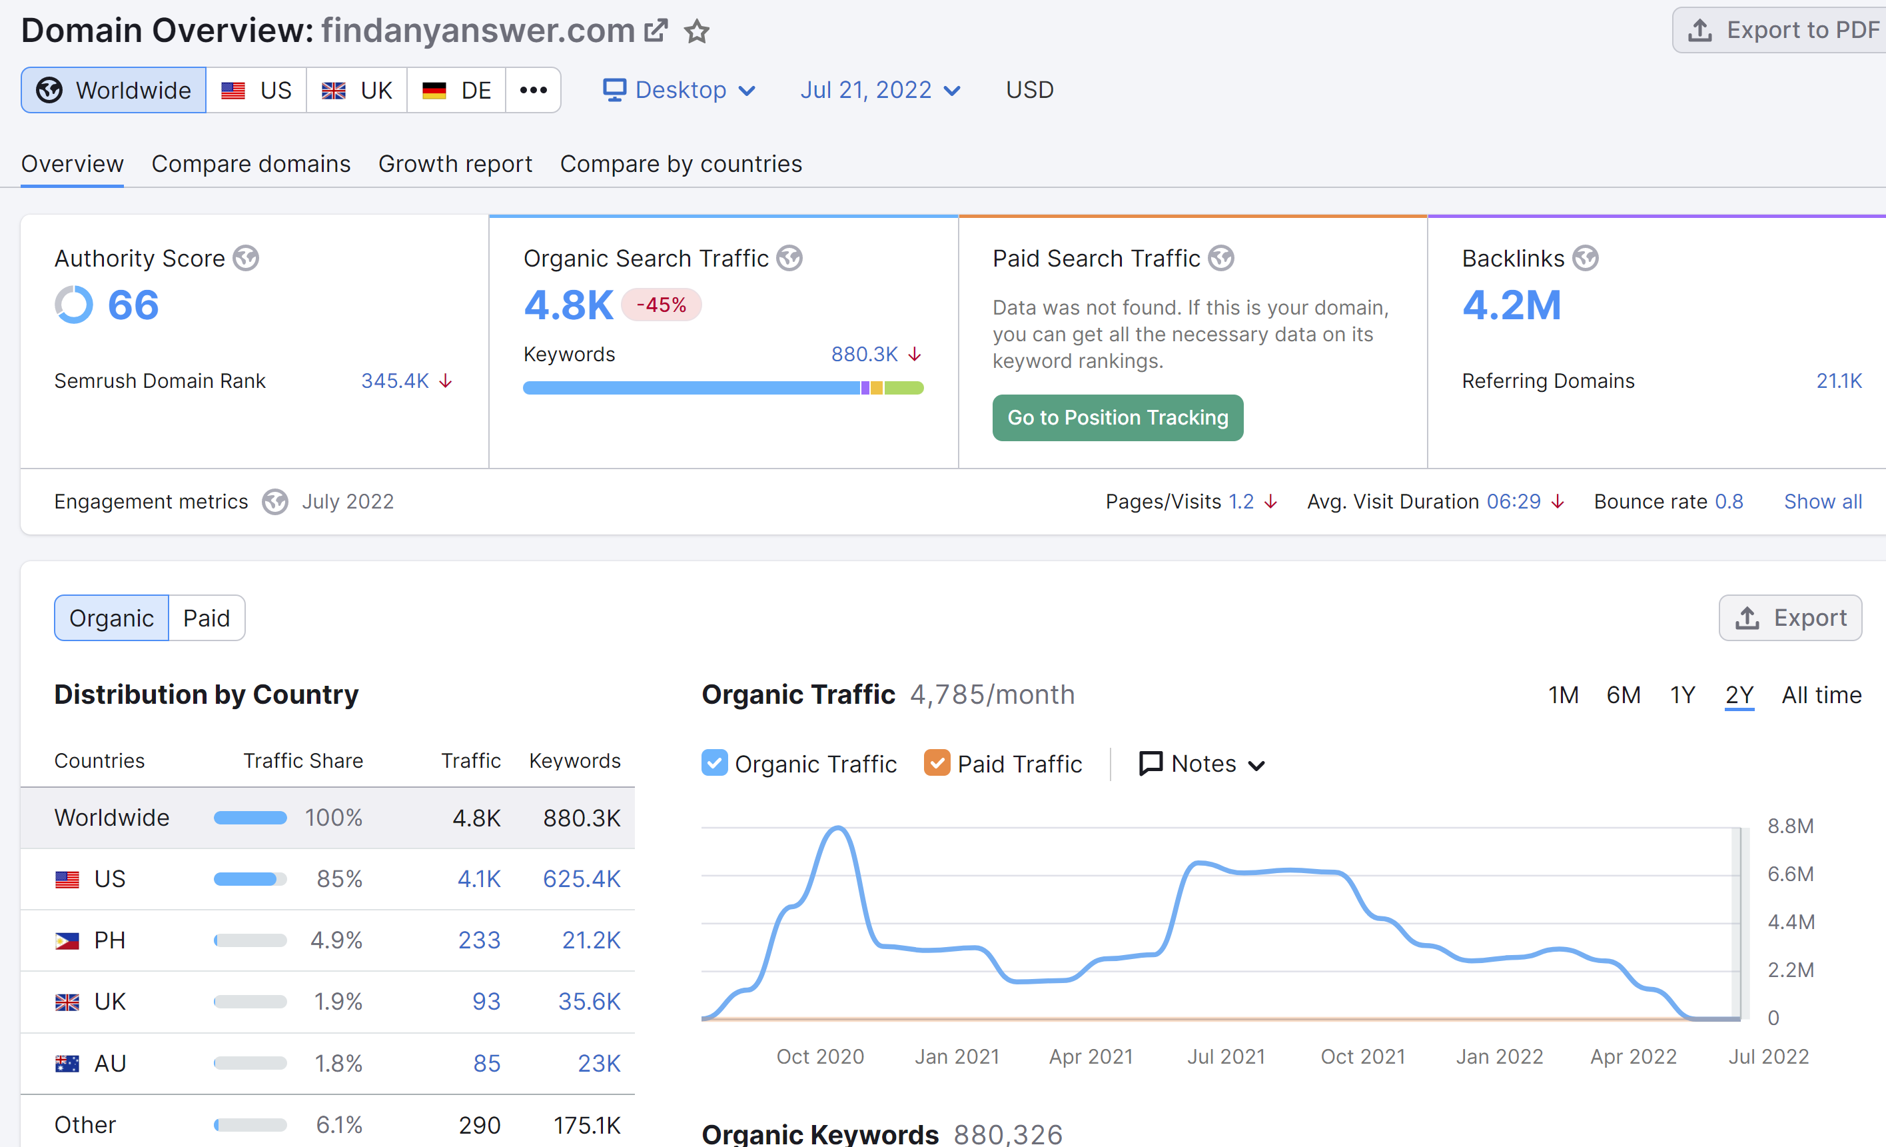Image resolution: width=1886 pixels, height=1147 pixels.
Task: Click the chart Export button
Action: [x=1790, y=618]
